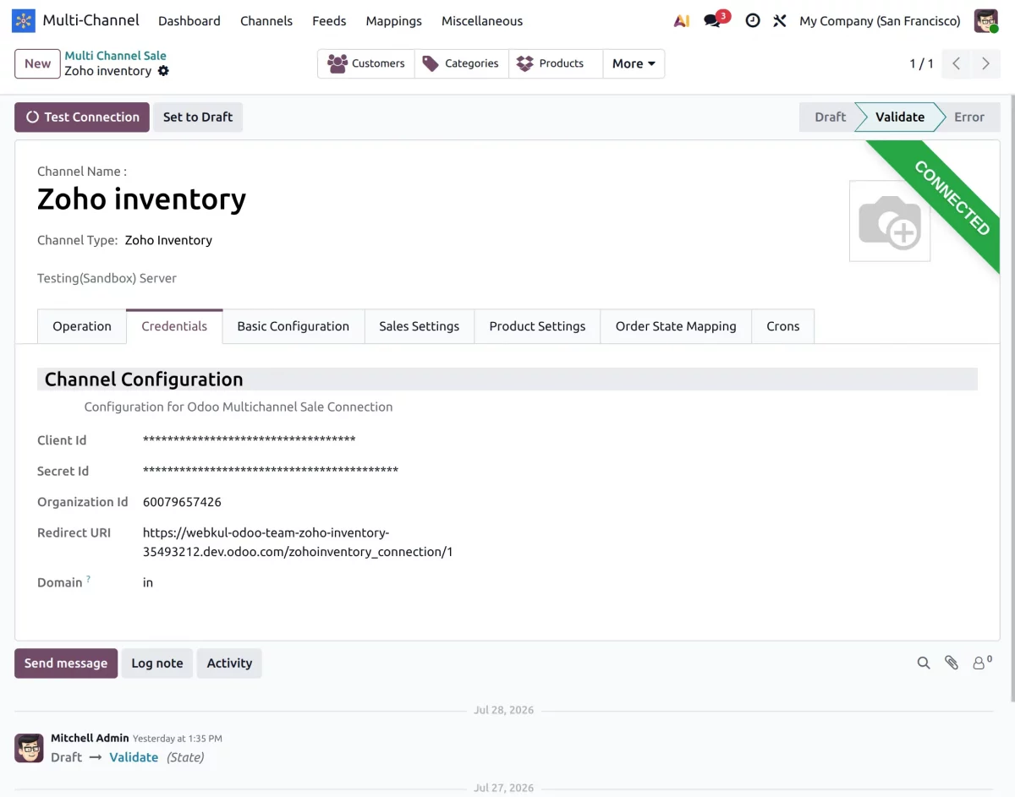The image size is (1015, 797).
Task: Click the Domain field value 'in'
Action: coord(148,582)
